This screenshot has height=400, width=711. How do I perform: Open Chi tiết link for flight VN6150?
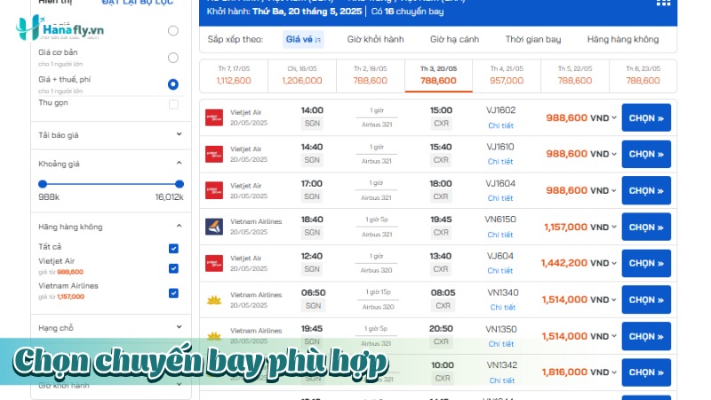[x=500, y=235]
